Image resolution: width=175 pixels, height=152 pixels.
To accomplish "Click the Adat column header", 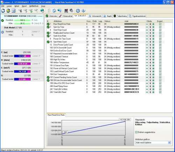I will click(126, 21).
